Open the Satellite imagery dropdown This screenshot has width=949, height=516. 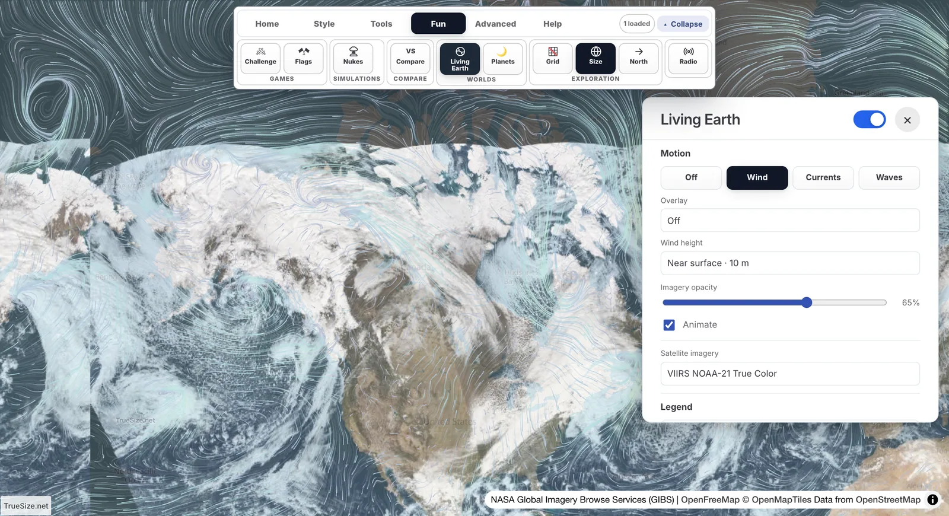click(790, 374)
